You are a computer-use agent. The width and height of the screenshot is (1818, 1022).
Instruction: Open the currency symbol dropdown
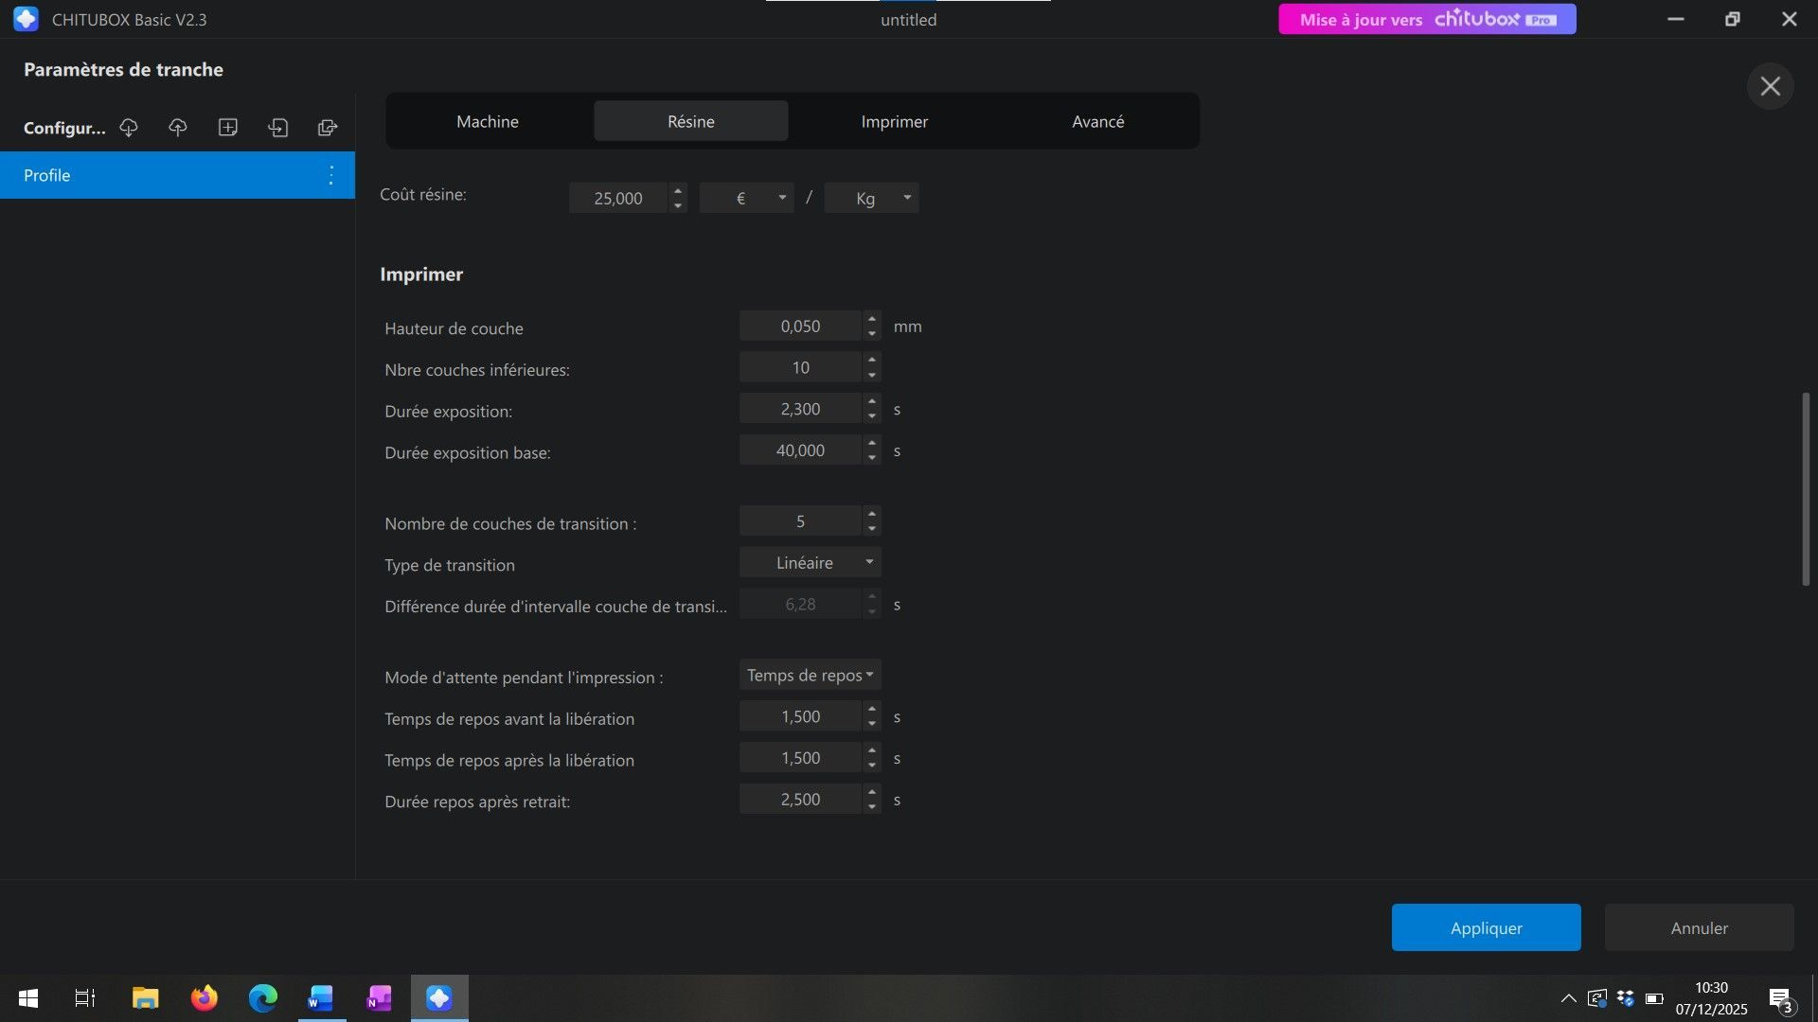(x=746, y=198)
